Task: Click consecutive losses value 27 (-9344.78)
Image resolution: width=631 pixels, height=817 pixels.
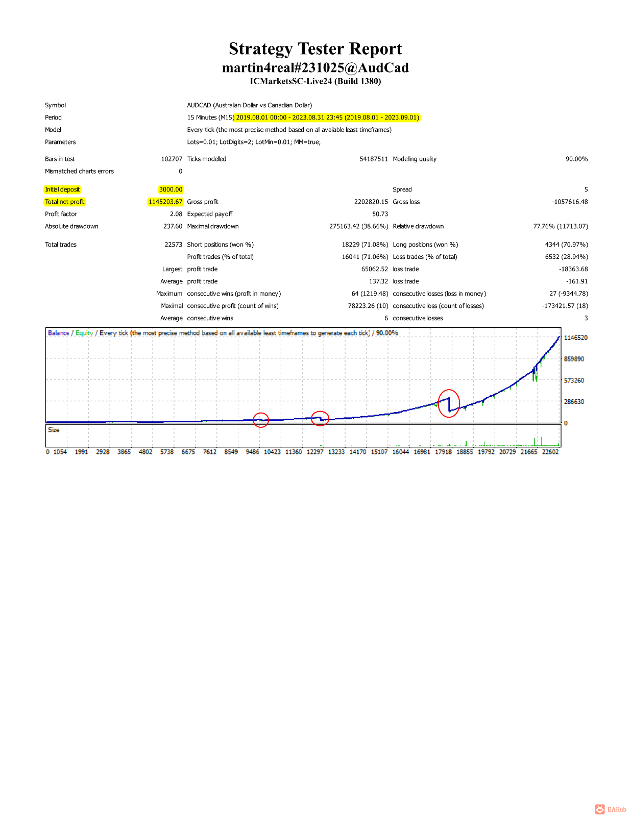Action: [569, 294]
